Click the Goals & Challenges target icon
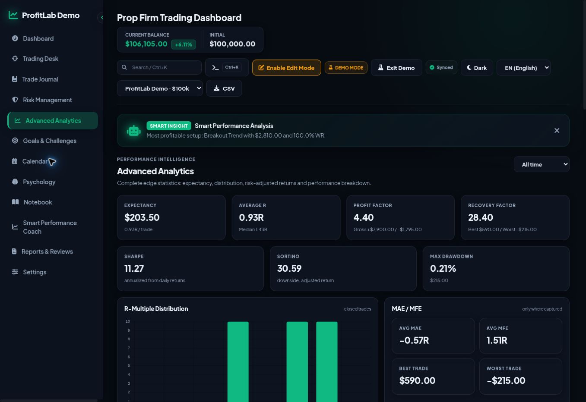Screen dimensions: 586x402 coord(15,141)
